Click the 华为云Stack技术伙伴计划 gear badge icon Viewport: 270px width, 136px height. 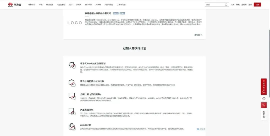click(x=72, y=65)
